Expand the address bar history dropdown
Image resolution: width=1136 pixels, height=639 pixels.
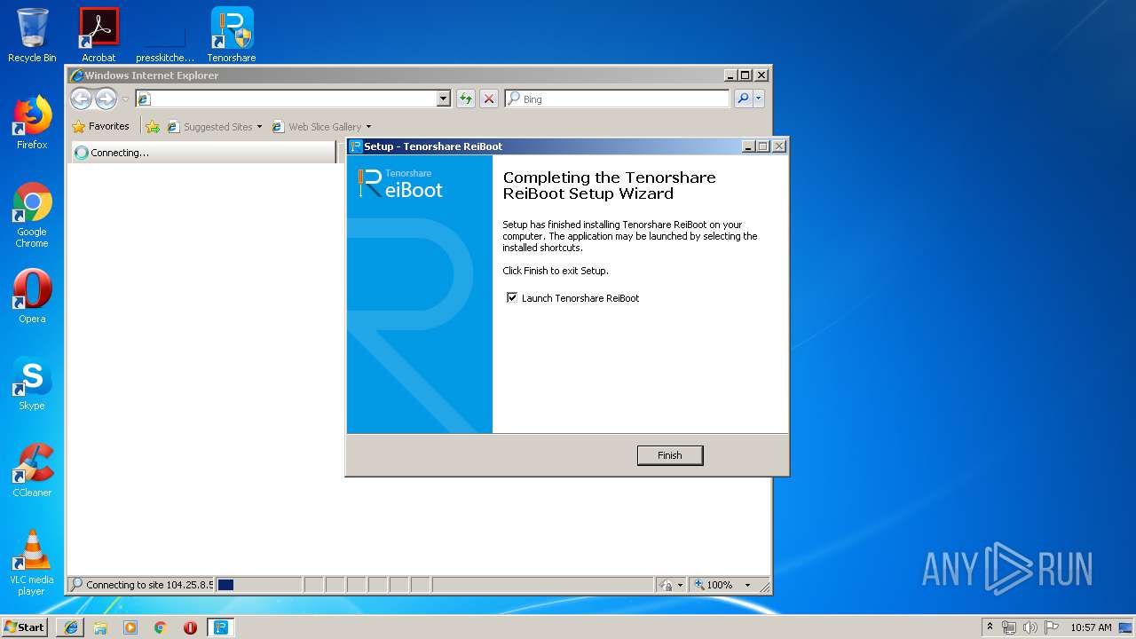[x=444, y=99]
